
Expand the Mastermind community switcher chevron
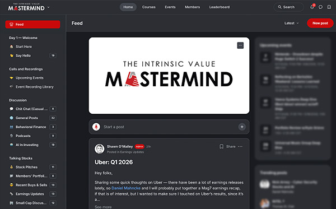coord(48,7)
